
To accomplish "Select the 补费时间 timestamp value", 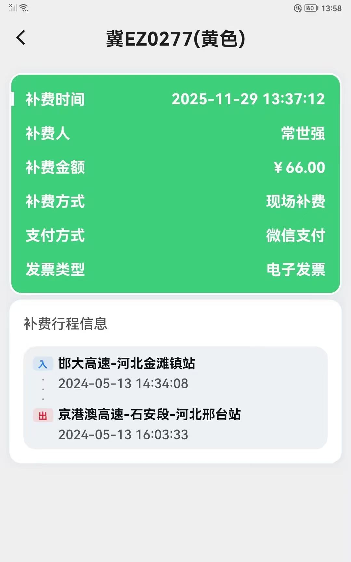I will pyautogui.click(x=248, y=99).
